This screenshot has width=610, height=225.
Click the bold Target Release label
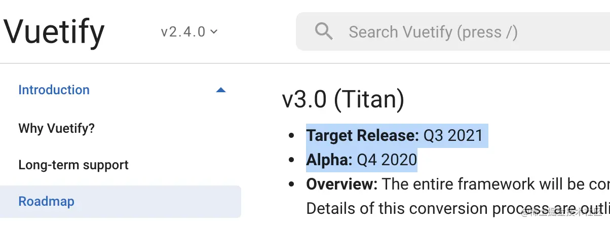(362, 135)
